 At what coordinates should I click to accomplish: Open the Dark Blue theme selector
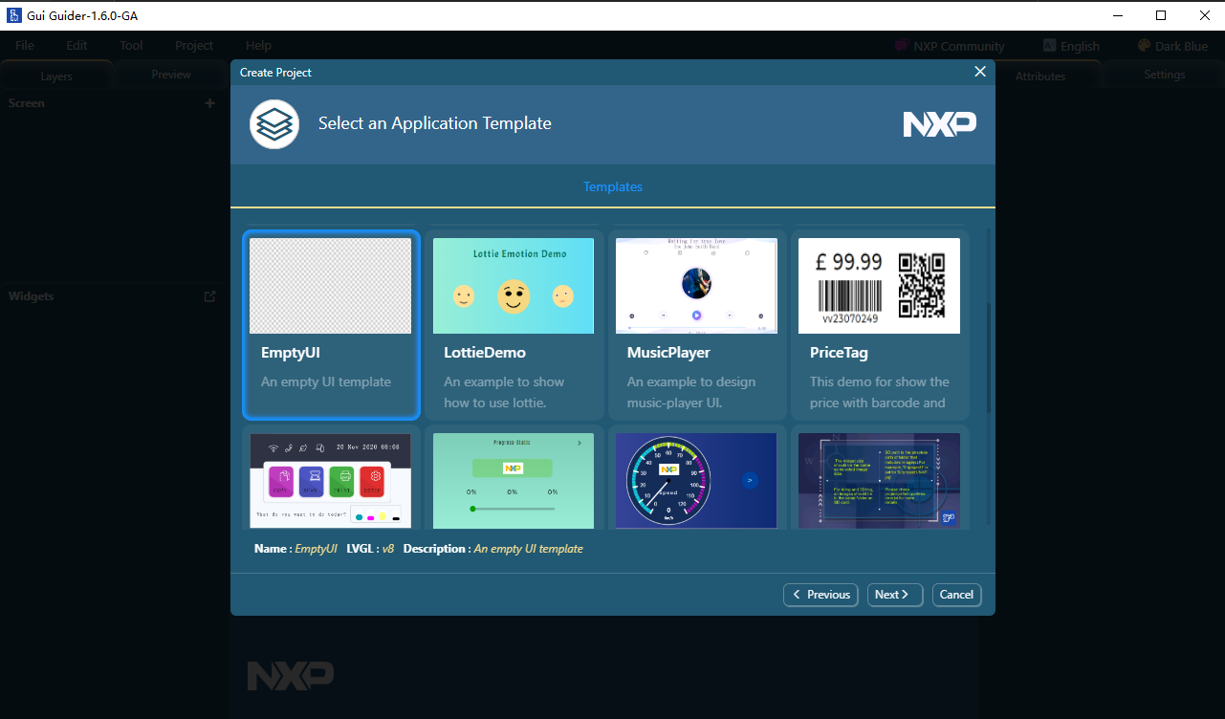1172,46
